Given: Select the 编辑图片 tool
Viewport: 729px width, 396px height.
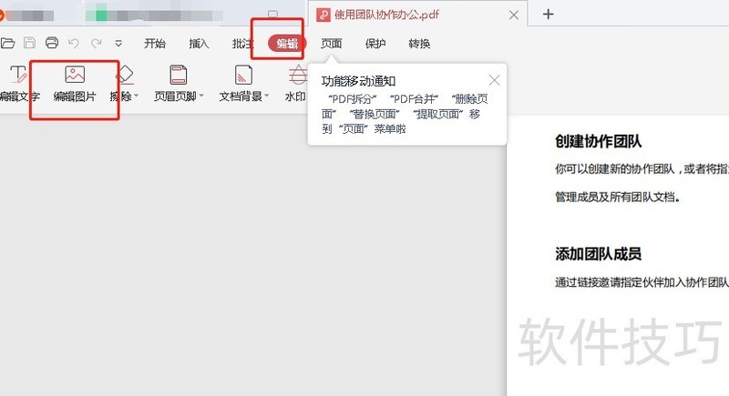Looking at the screenshot, I should tap(75, 84).
